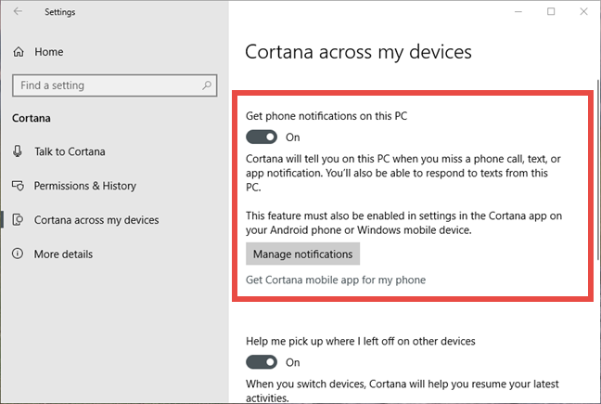
Task: Click the Cortana across my devices heading
Action: click(358, 52)
